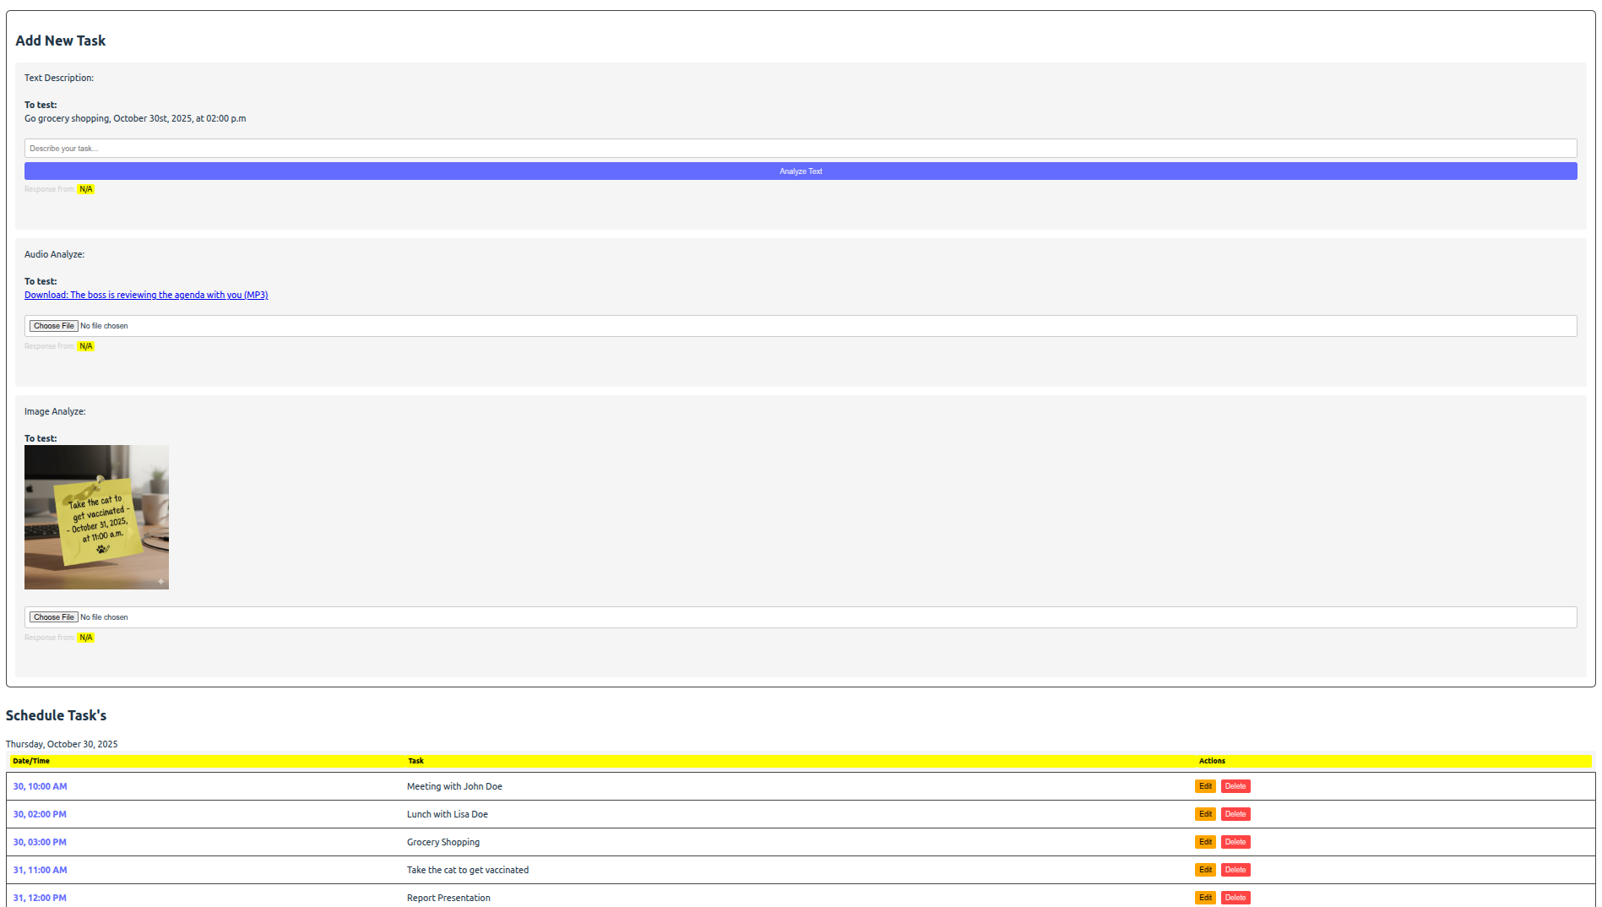Click the sparkle icon on the image corner
Image resolution: width=1602 pixels, height=907 pixels.
160,581
